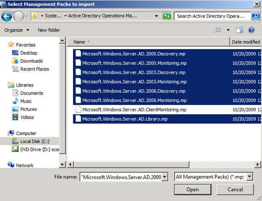The image size is (262, 201).
Task: Open recent locations dropdown next to Forward
Action: pos(27,16)
